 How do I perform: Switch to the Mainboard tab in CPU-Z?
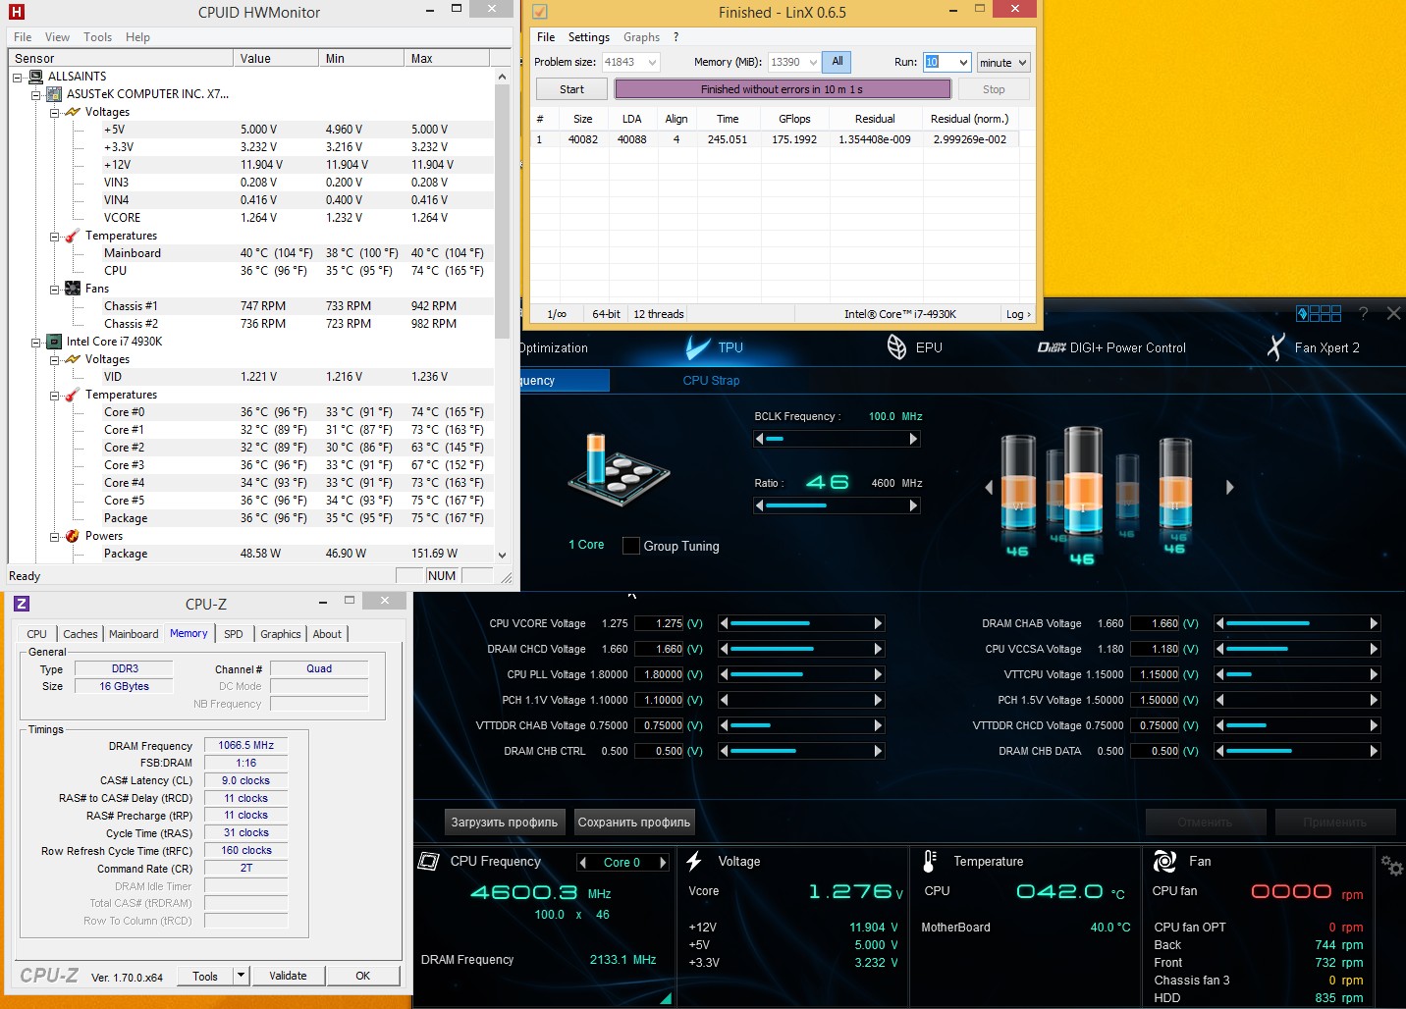pos(134,634)
